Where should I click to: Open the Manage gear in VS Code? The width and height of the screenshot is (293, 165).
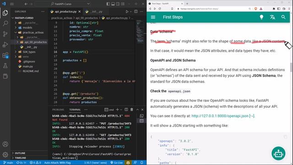tap(5, 154)
